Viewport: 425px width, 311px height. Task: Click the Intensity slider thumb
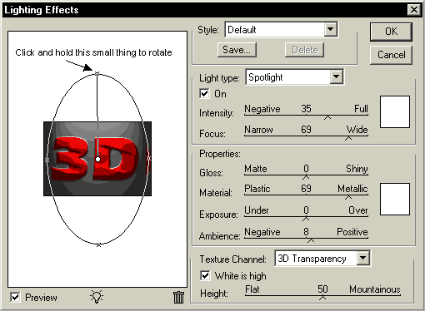tap(327, 117)
